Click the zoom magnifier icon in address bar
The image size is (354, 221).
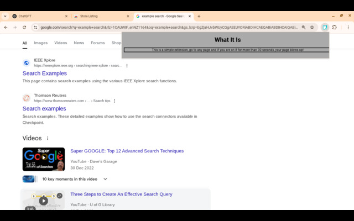coord(304,27)
